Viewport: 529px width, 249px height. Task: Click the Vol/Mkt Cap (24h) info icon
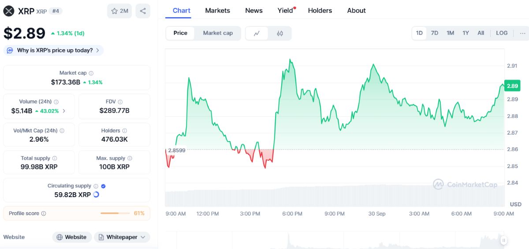click(x=62, y=131)
